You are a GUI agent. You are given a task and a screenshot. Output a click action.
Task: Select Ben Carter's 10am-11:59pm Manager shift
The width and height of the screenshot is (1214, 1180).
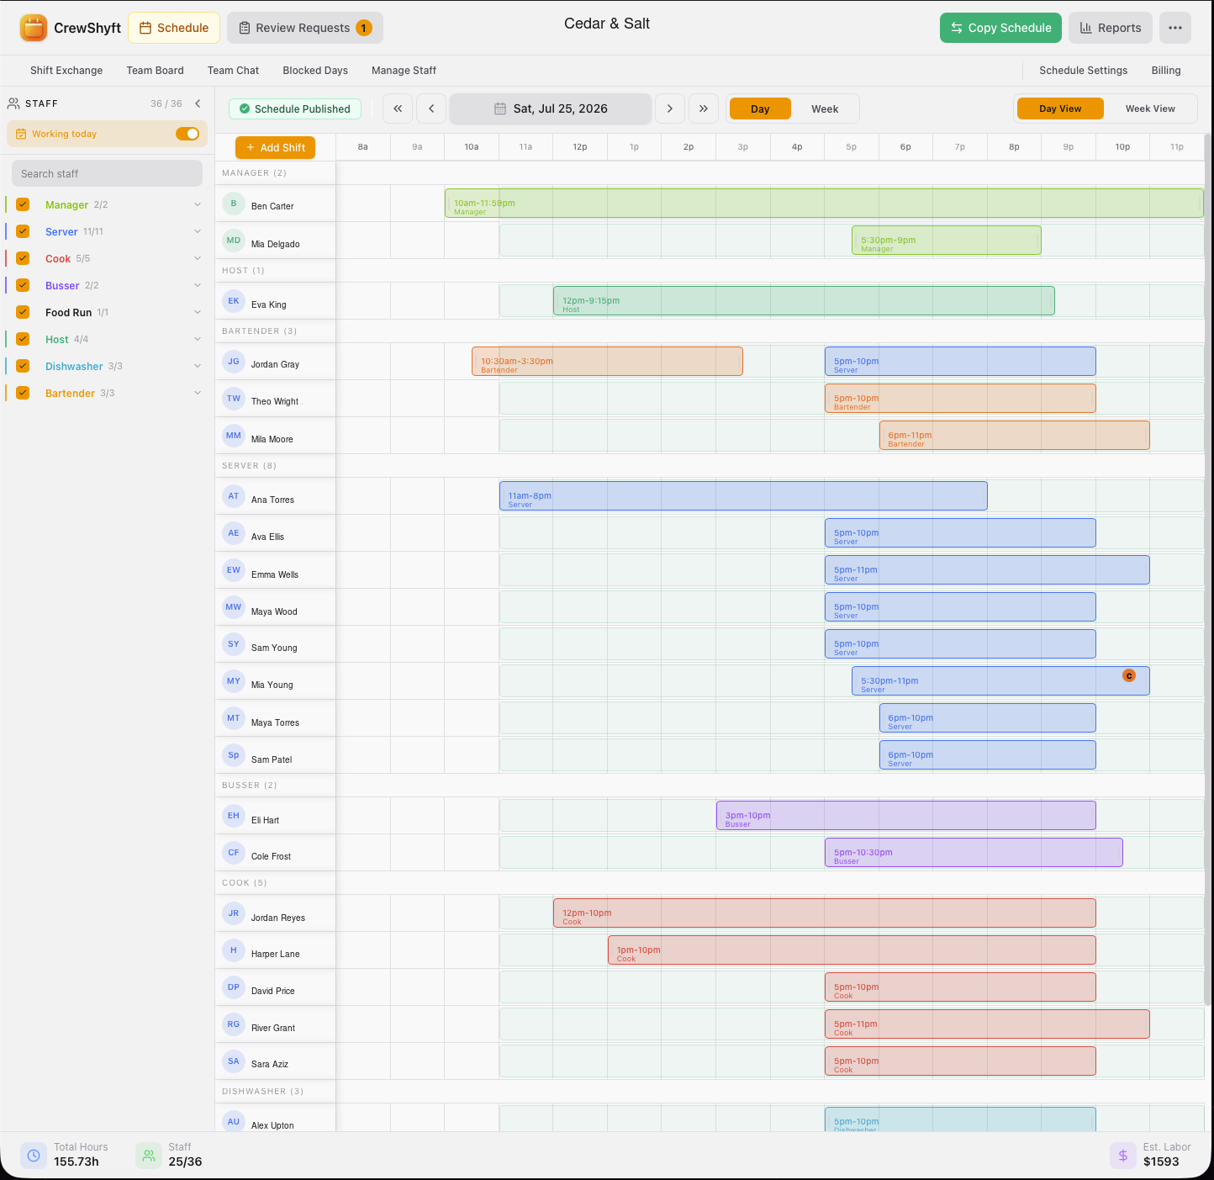824,204
